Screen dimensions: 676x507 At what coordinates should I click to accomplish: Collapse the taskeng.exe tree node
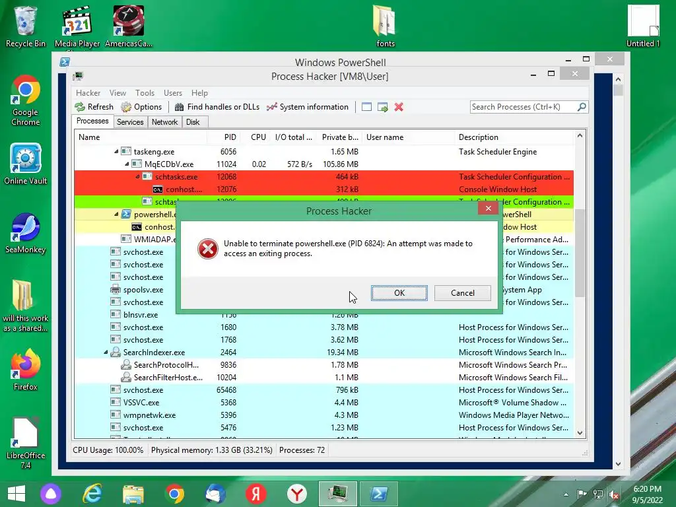(116, 152)
